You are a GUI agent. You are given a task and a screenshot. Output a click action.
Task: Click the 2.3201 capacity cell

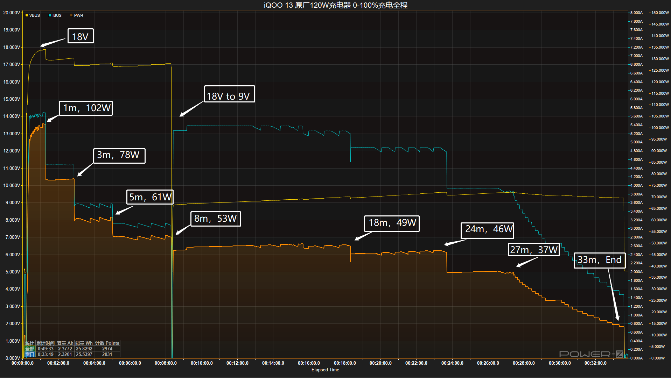[x=65, y=354]
